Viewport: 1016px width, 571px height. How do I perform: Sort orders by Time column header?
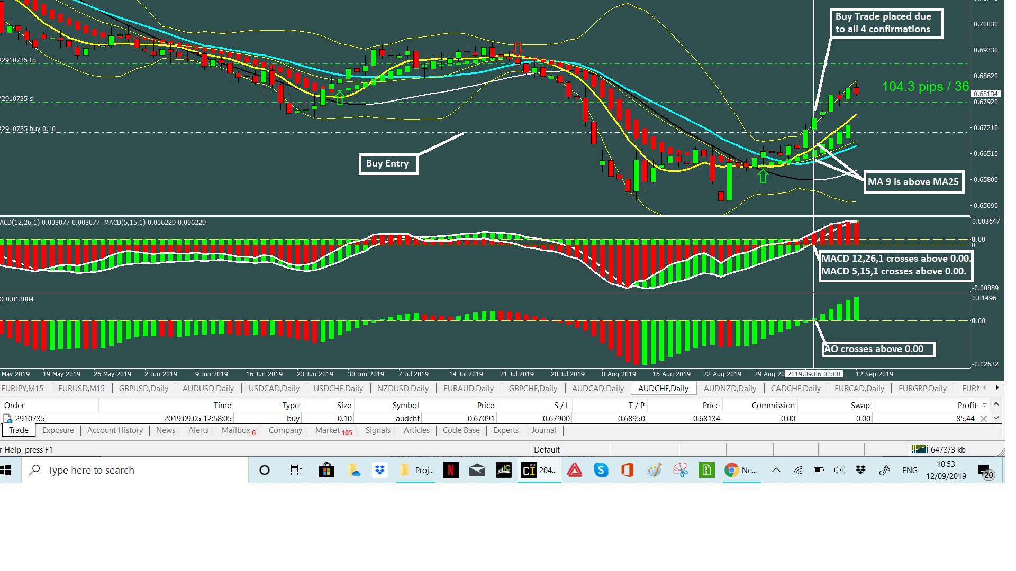tap(222, 406)
